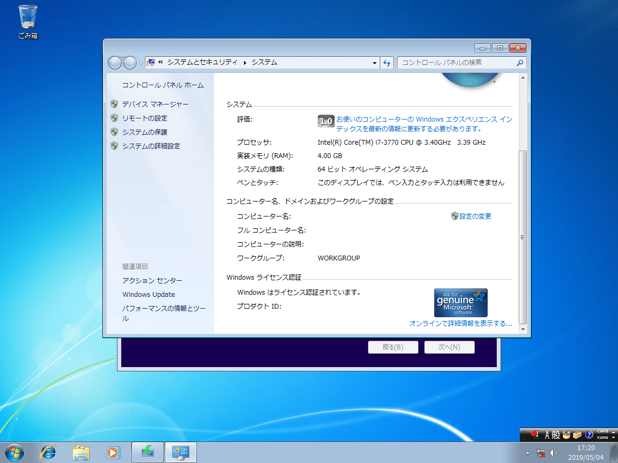The image size is (618, 463).
Task: Open the volume icon in the system tray
Action: 555,453
